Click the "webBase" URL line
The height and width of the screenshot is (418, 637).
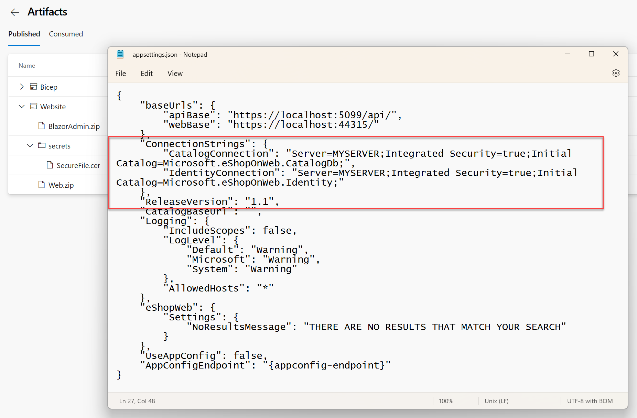pos(271,124)
